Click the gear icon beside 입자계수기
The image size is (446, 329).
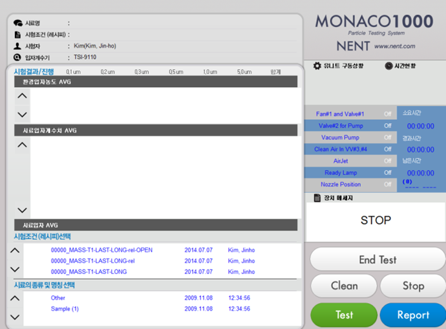pos(17,58)
